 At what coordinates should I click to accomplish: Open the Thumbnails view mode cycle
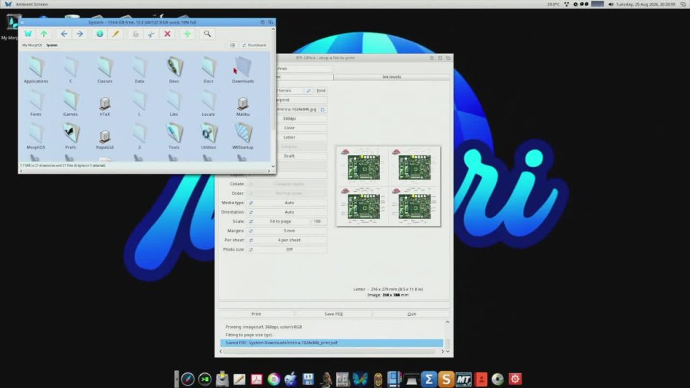(x=254, y=45)
